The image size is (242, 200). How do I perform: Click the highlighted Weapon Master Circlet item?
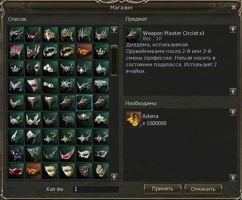coord(84,103)
